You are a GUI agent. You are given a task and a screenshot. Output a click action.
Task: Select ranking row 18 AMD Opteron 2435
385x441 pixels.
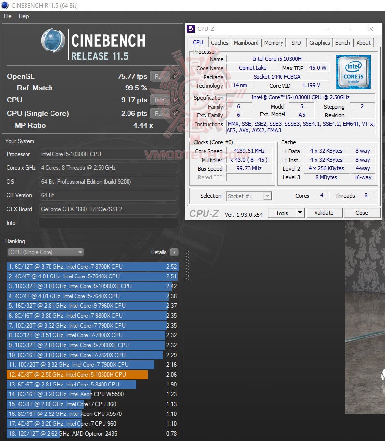click(x=93, y=434)
